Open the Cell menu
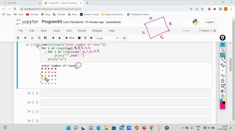Screen dimensions: 235x132 (x=69, y=31)
